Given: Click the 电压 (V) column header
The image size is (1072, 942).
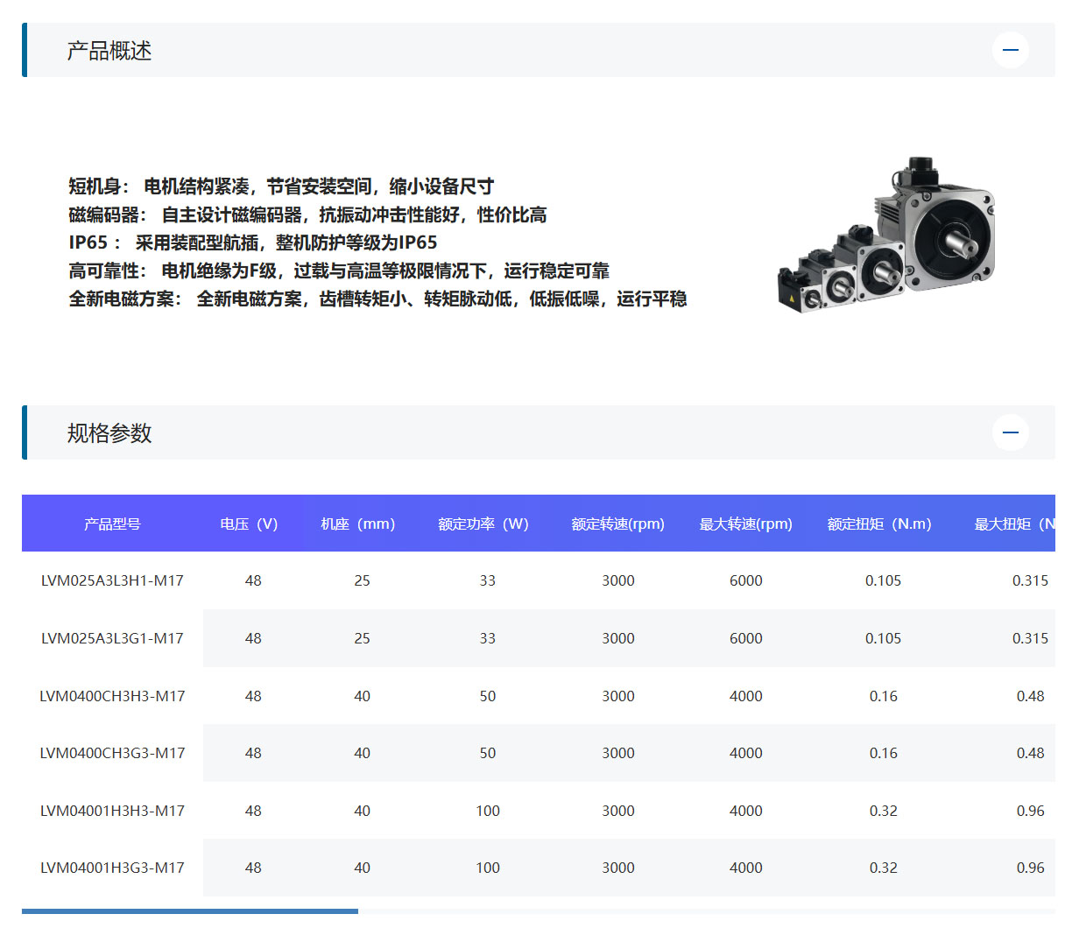Looking at the screenshot, I should (249, 524).
